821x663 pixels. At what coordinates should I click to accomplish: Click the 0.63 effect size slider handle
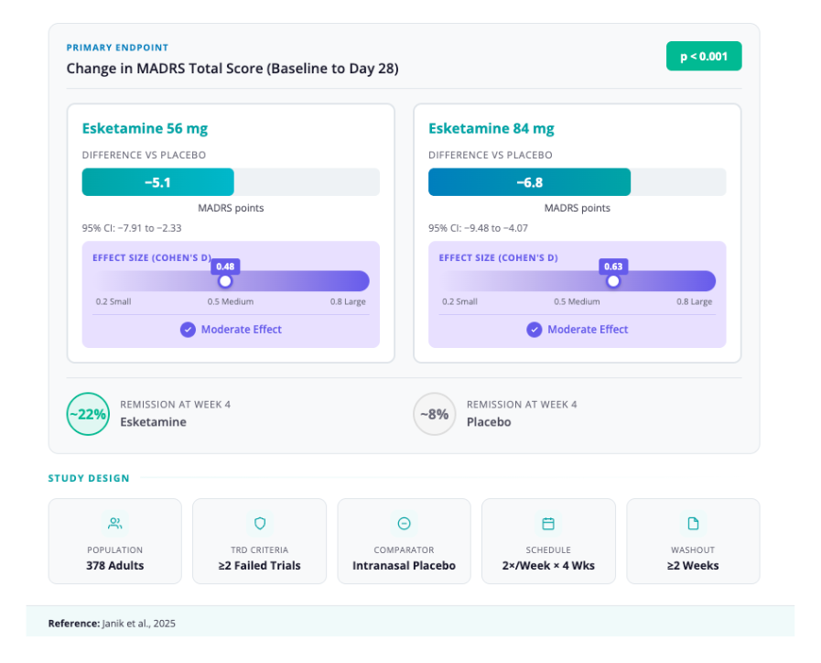613,281
